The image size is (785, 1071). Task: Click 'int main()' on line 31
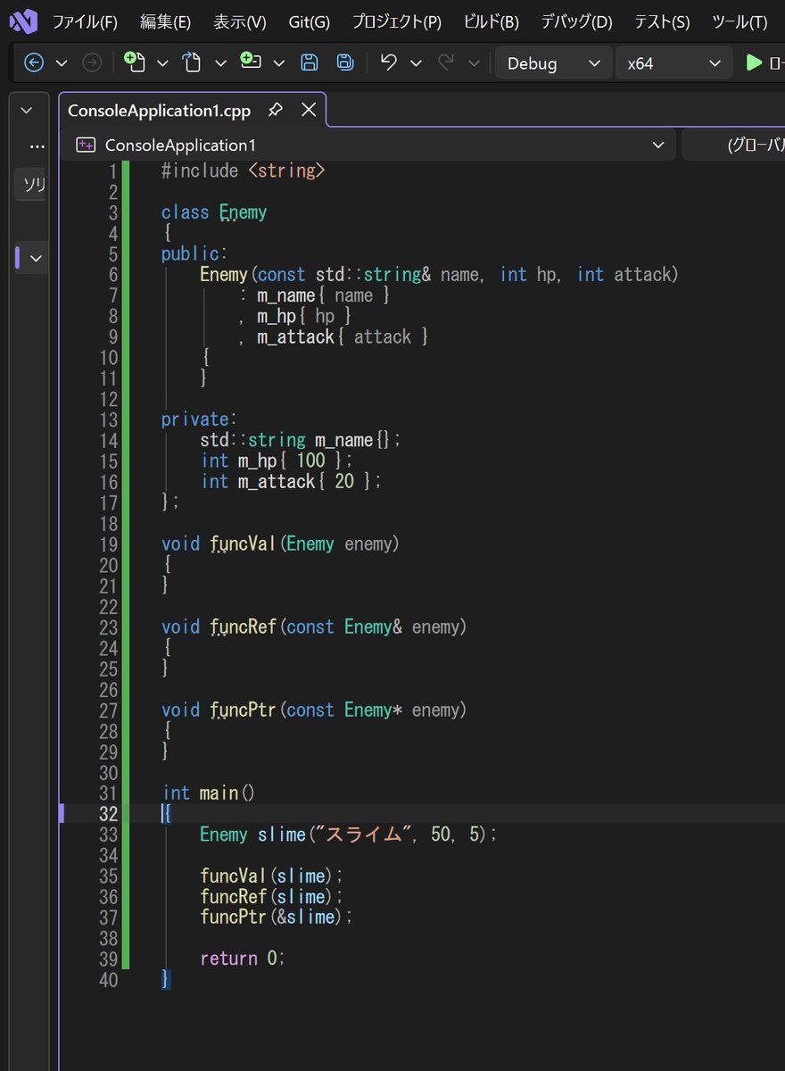209,793
